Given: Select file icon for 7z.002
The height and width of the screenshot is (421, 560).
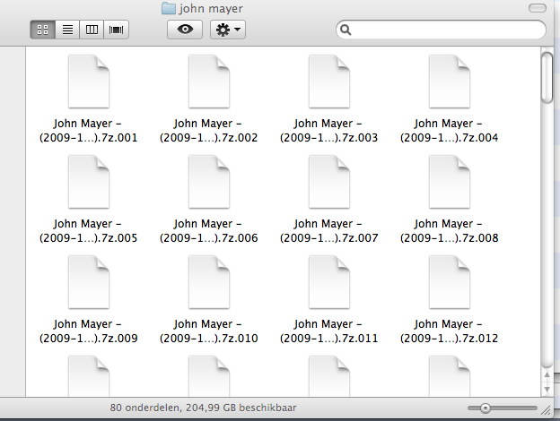Looking at the screenshot, I should point(209,82).
